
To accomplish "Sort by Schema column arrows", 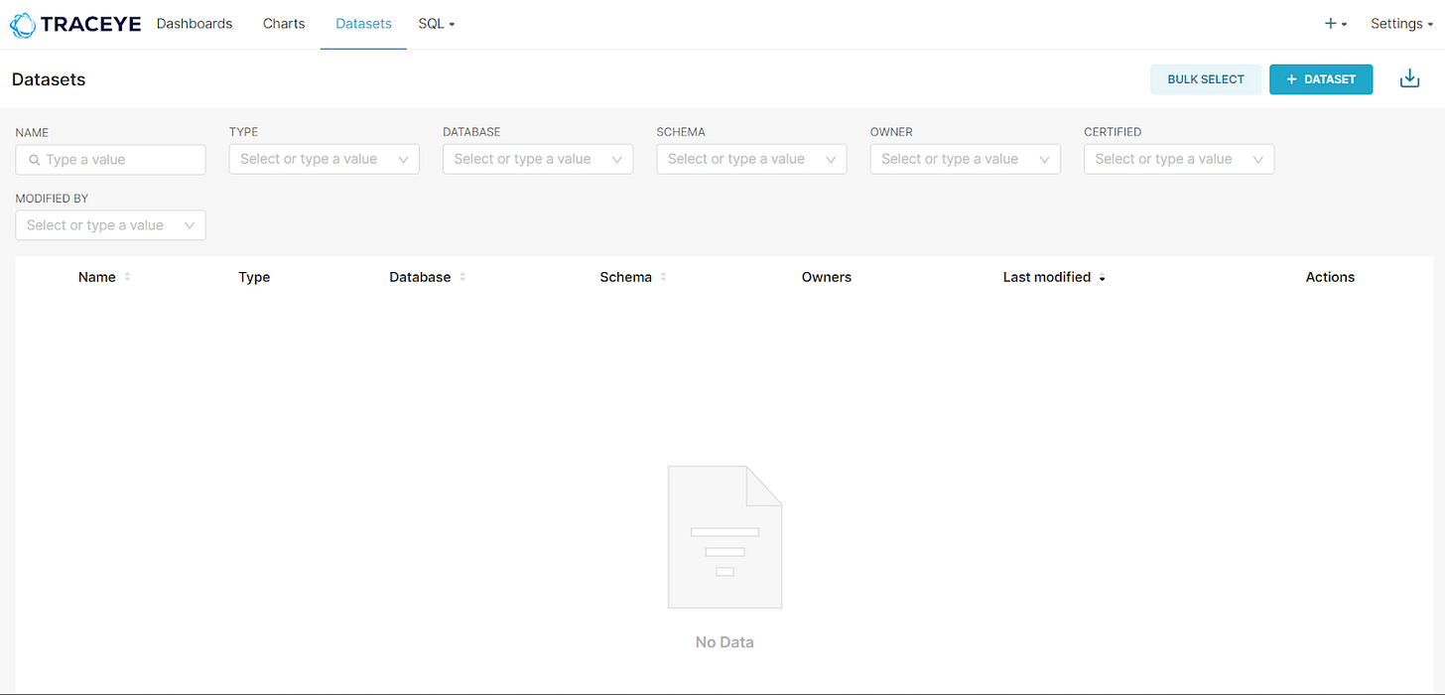I will click(x=663, y=277).
